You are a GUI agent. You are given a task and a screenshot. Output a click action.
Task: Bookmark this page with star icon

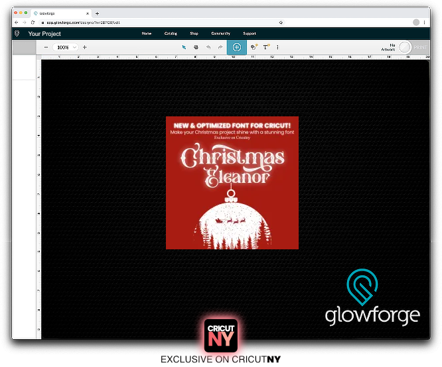[x=281, y=22]
